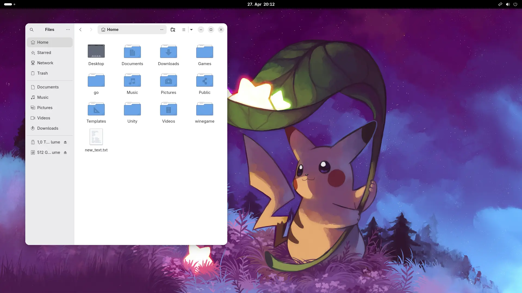Open the path bar three-dot menu
The height and width of the screenshot is (293, 522).
[162, 30]
